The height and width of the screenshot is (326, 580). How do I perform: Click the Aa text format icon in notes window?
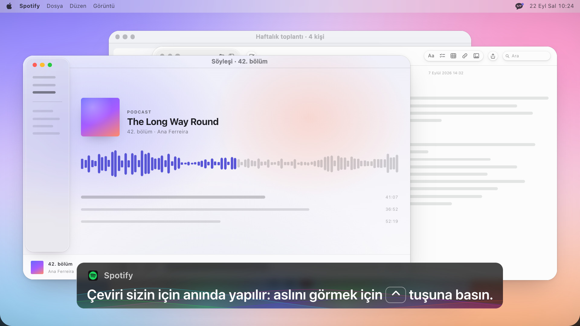pyautogui.click(x=431, y=56)
